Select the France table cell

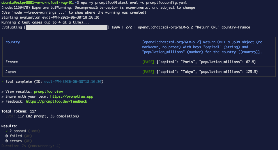coord(71,62)
